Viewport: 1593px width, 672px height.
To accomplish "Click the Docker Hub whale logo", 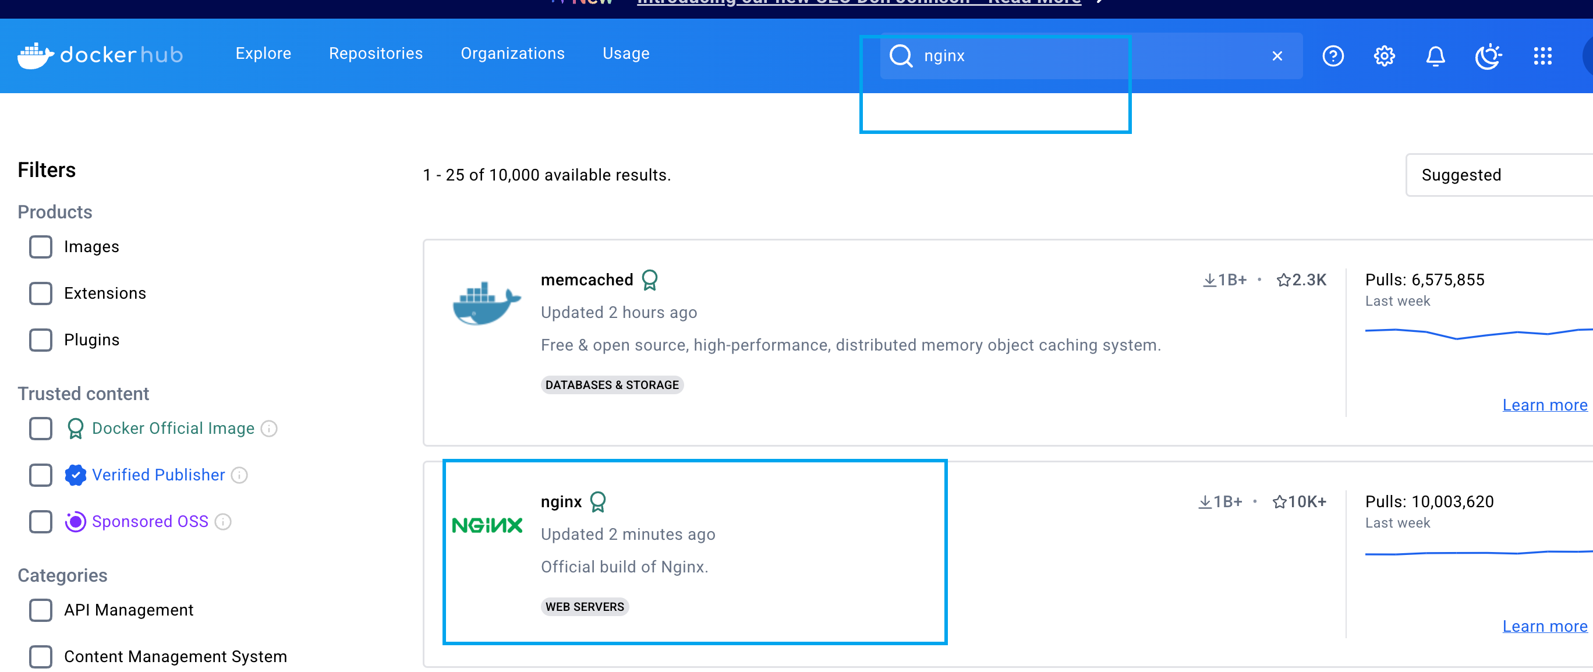I will pos(36,56).
